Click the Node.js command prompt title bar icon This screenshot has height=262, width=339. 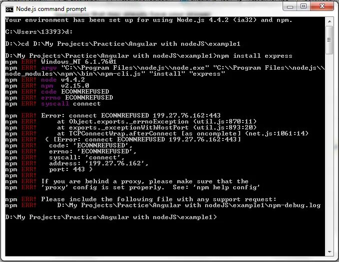(x=9, y=9)
